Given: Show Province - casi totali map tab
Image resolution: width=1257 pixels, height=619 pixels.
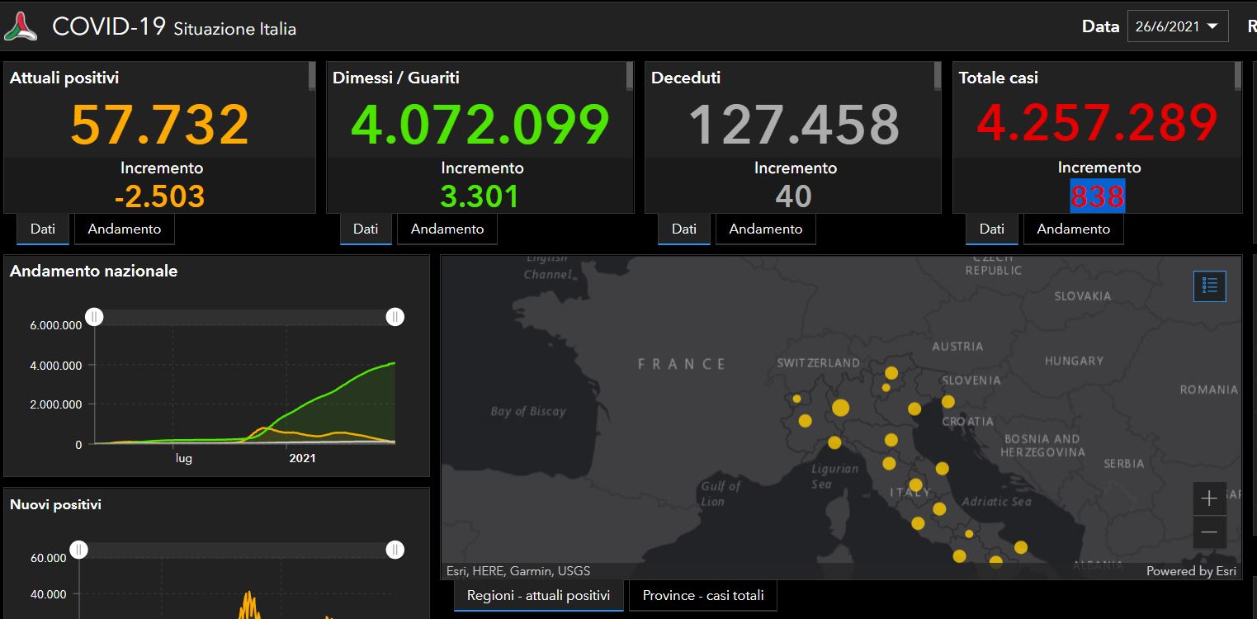Looking at the screenshot, I should point(703,595).
